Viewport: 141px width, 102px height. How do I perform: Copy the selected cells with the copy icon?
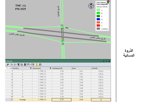22,65
